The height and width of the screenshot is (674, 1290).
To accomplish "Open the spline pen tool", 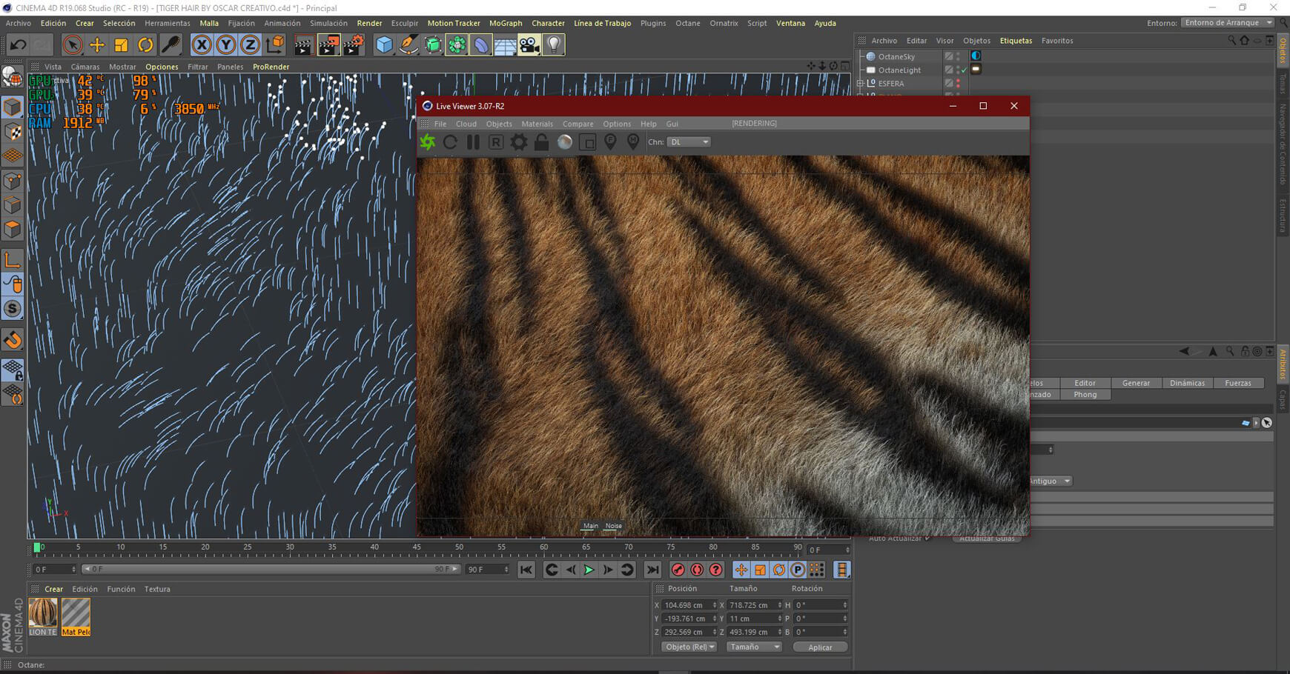I will (408, 45).
